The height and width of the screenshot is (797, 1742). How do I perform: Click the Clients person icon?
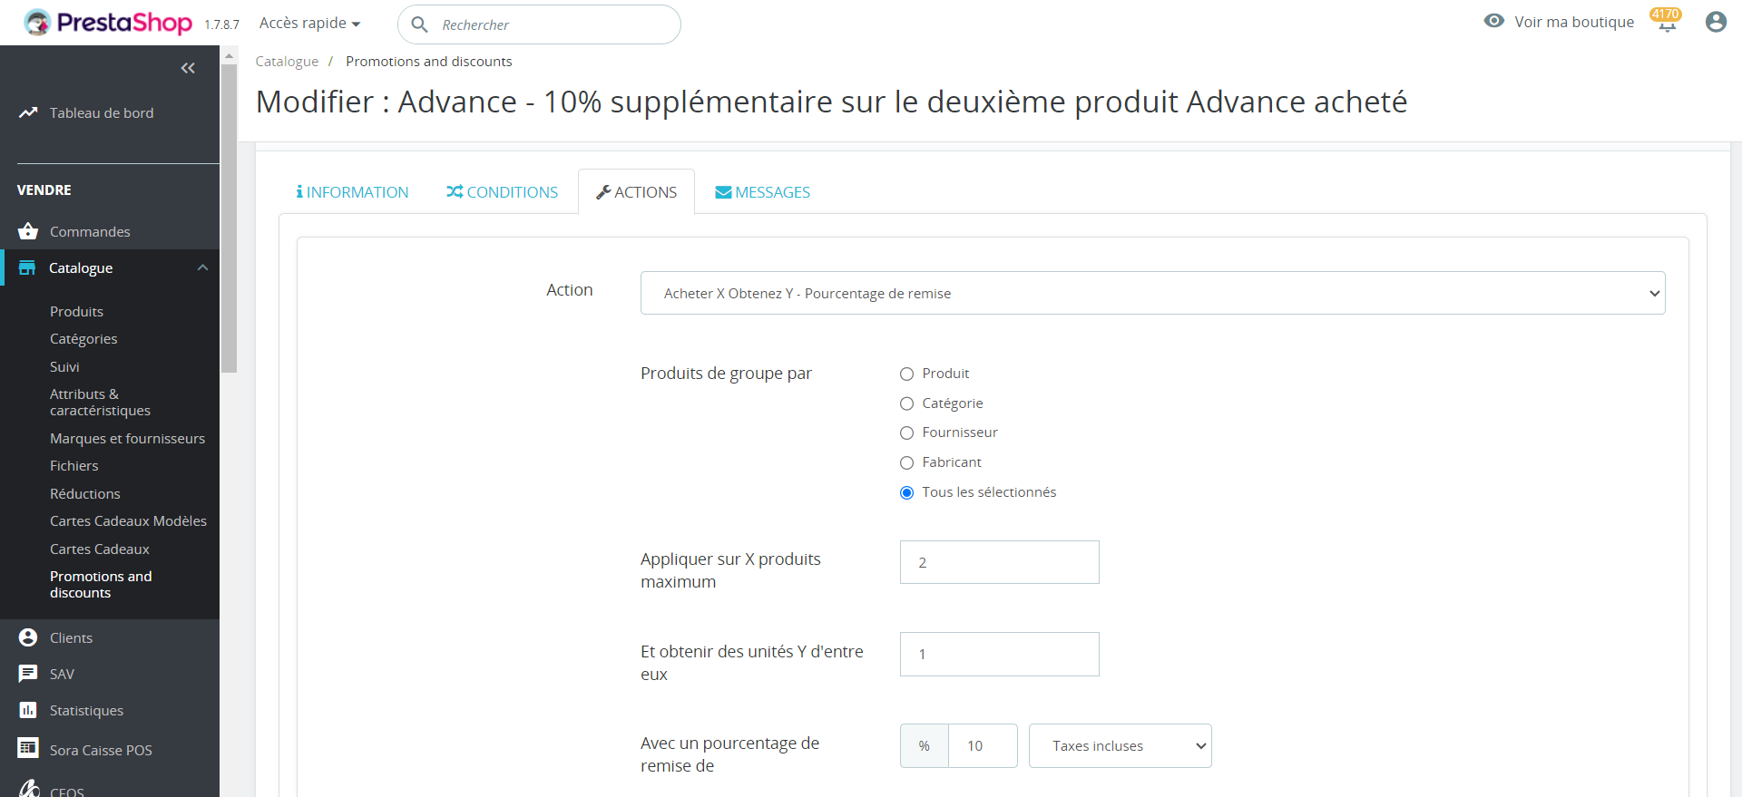28,637
